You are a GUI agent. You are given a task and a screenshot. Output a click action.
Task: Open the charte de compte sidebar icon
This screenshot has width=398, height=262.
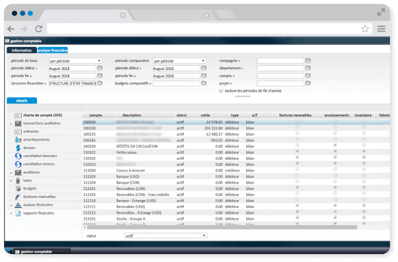[18, 115]
